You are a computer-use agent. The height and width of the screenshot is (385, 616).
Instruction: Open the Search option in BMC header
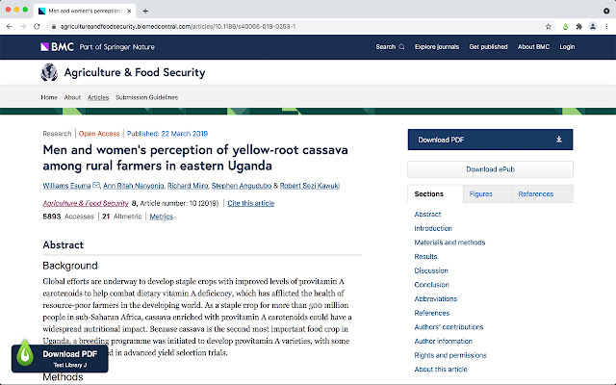390,46
